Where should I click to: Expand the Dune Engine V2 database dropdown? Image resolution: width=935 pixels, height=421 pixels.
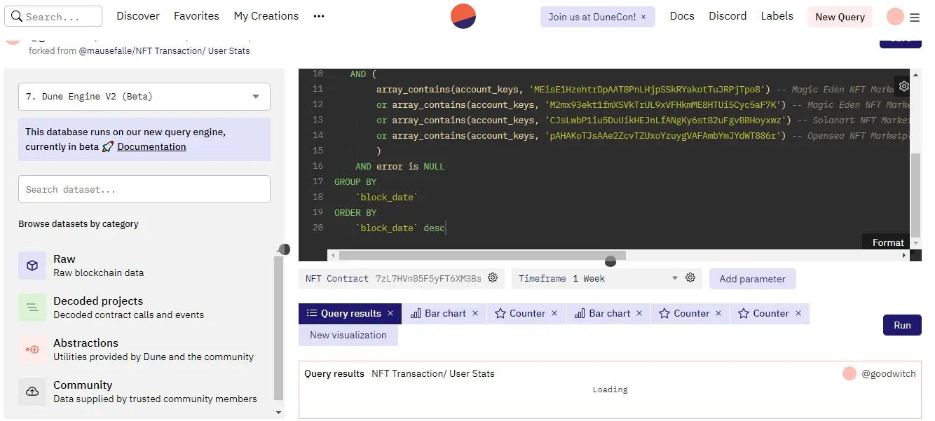[144, 97]
